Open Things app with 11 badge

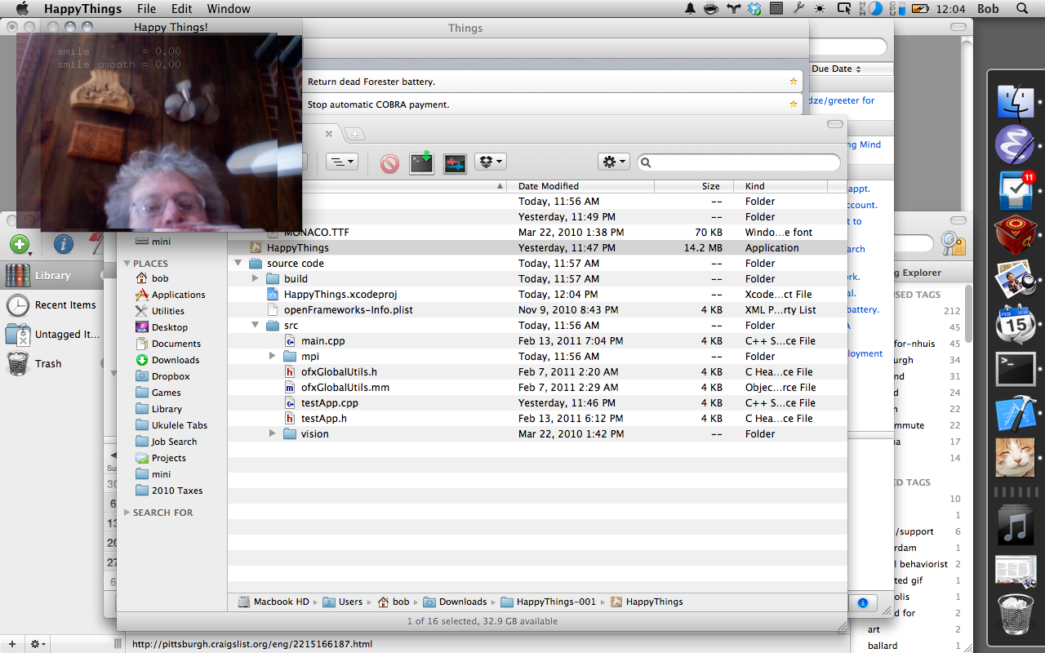[x=1015, y=191]
